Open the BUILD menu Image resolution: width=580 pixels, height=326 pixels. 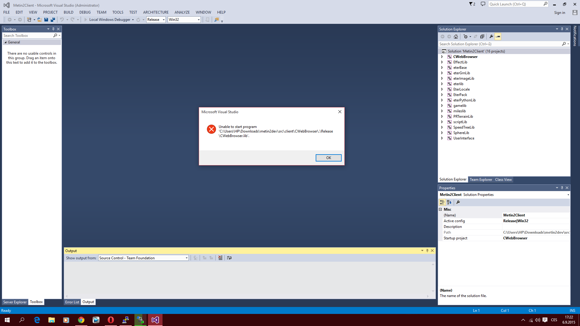tap(69, 12)
